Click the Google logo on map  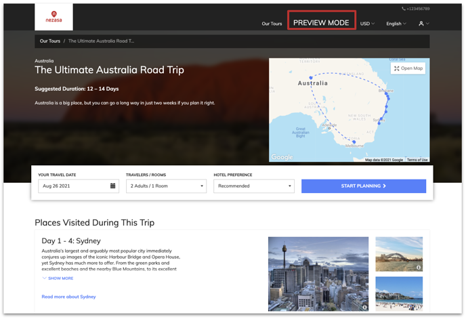[282, 157]
